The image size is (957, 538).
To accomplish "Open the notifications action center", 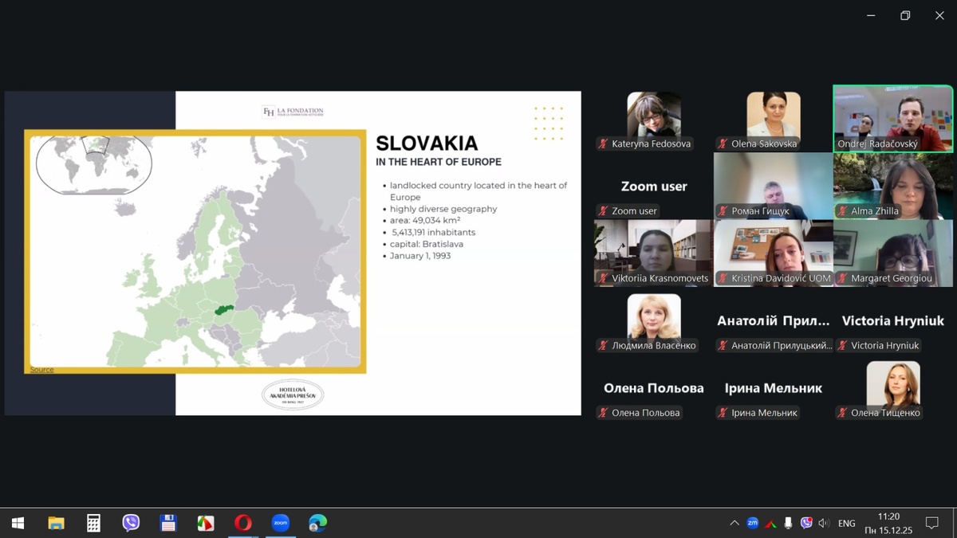I will pyautogui.click(x=931, y=523).
